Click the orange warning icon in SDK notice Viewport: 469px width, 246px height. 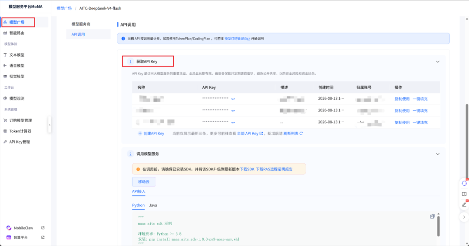138,169
